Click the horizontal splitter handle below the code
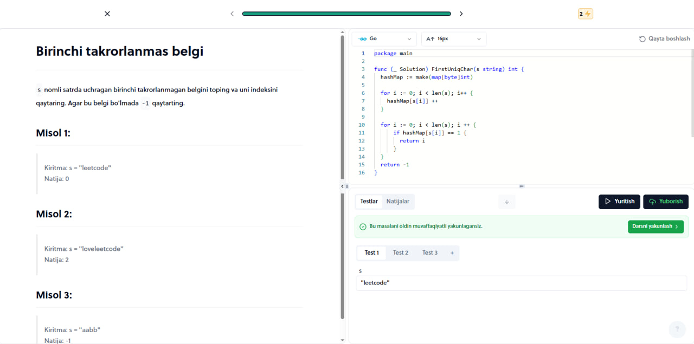 click(x=522, y=186)
